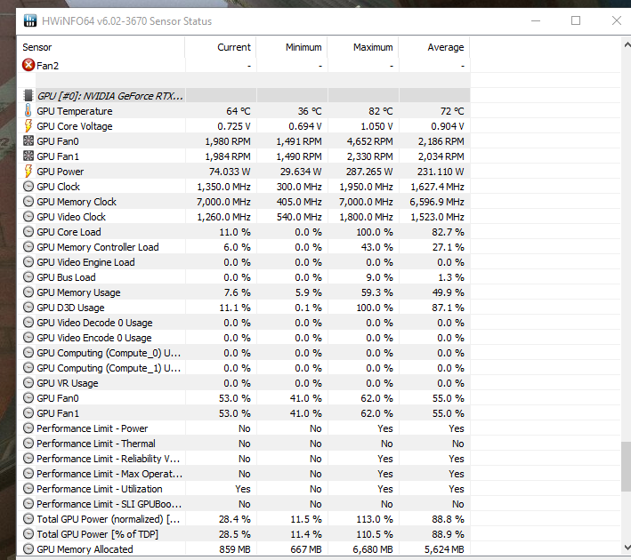Click the 74.033 W current power value
Screen dimensions: 631x560
pyautogui.click(x=230, y=172)
